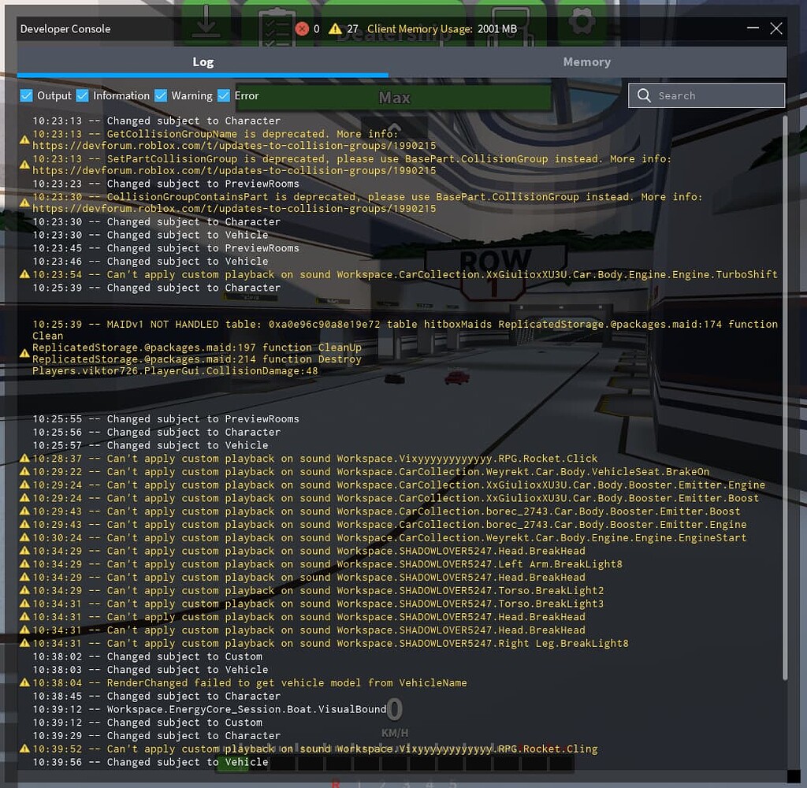The width and height of the screenshot is (807, 788).
Task: Click warning icon beside the TurboShift sound warning
Action: pyautogui.click(x=25, y=275)
